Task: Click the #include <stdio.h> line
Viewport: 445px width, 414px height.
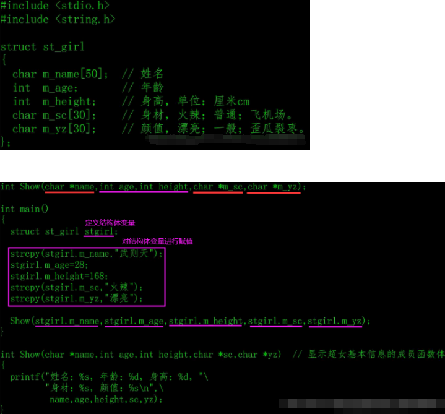Action: click(55, 5)
